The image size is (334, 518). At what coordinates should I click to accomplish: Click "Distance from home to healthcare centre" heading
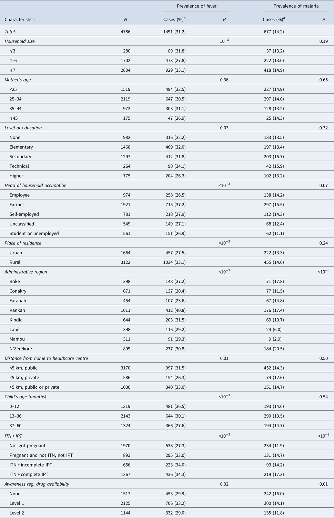(x=46, y=358)
